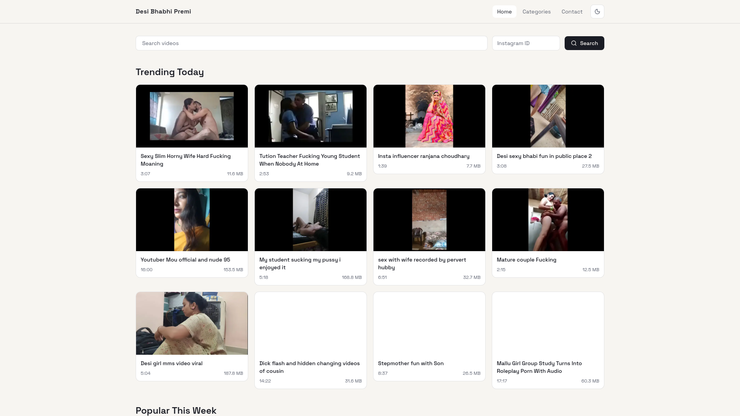Click the 60.3 MB file size text
740x416 pixels.
pyautogui.click(x=590, y=381)
